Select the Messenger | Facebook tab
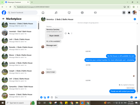The width and height of the screenshot is (140, 105). tap(17, 2)
